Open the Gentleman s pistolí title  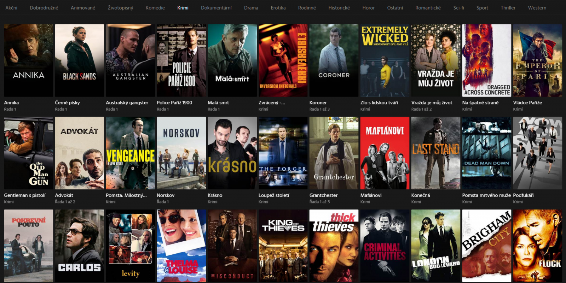coord(25,195)
